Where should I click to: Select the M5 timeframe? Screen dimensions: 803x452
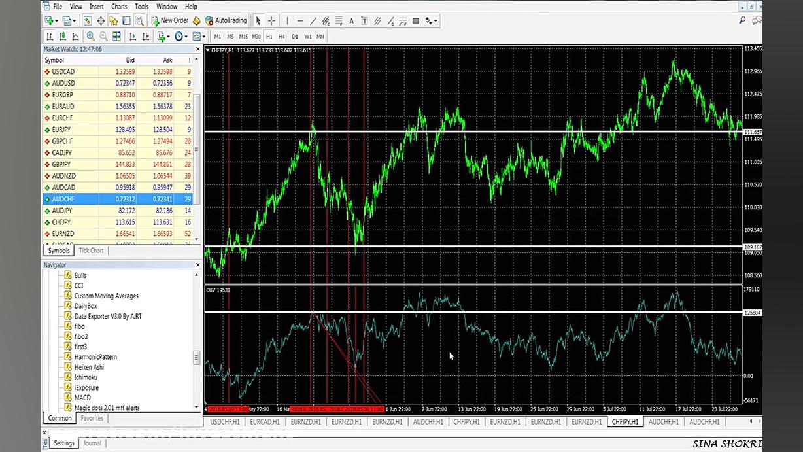coord(230,37)
